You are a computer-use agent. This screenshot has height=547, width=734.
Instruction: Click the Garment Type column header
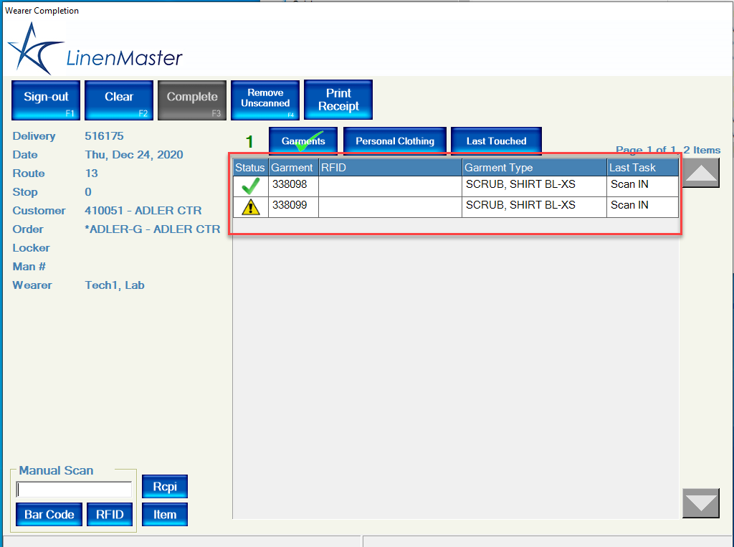534,167
